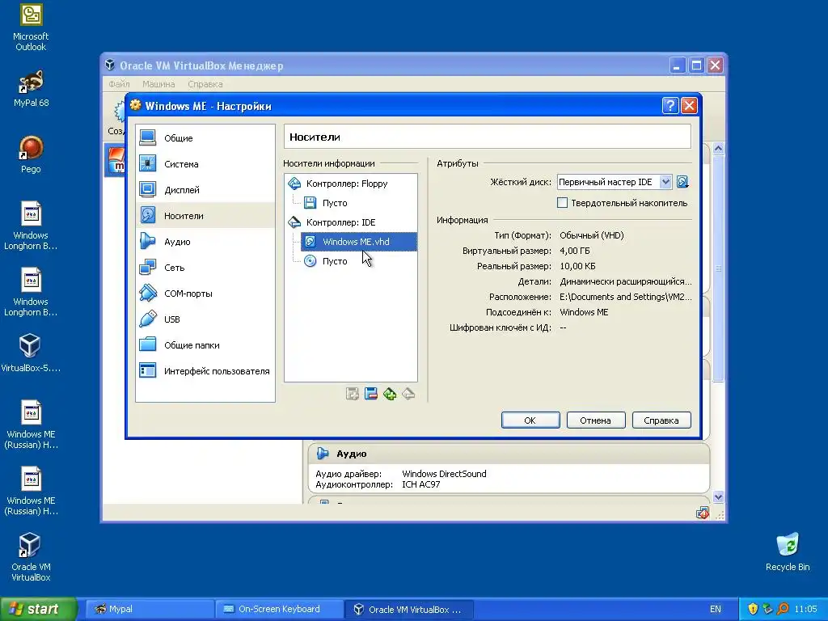Open the Сеть settings category

pyautogui.click(x=205, y=267)
